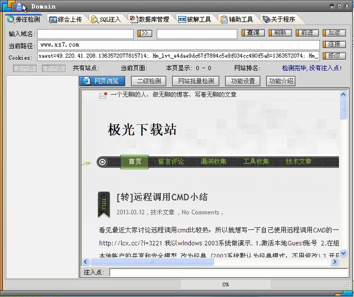Click the http://lcx.cc/?i=3221 link
The image size is (354, 297).
coord(131,243)
